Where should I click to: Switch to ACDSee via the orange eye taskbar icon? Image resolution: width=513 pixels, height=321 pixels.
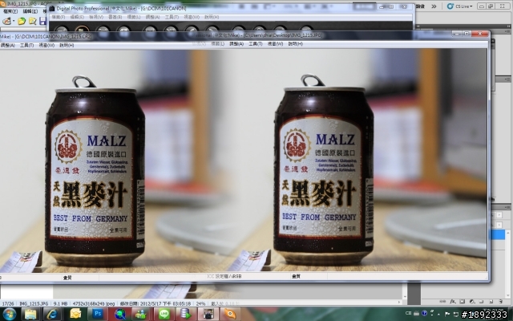[230, 314]
